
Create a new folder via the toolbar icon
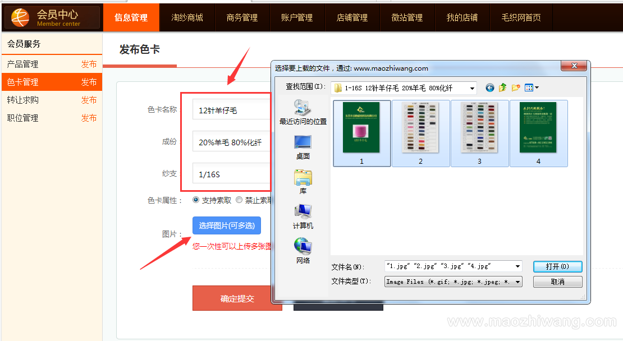[516, 87]
